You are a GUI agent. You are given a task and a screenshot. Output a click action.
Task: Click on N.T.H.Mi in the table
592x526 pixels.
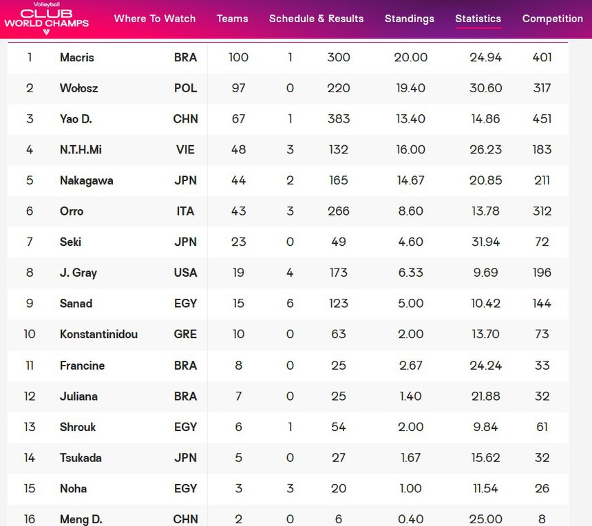81,149
